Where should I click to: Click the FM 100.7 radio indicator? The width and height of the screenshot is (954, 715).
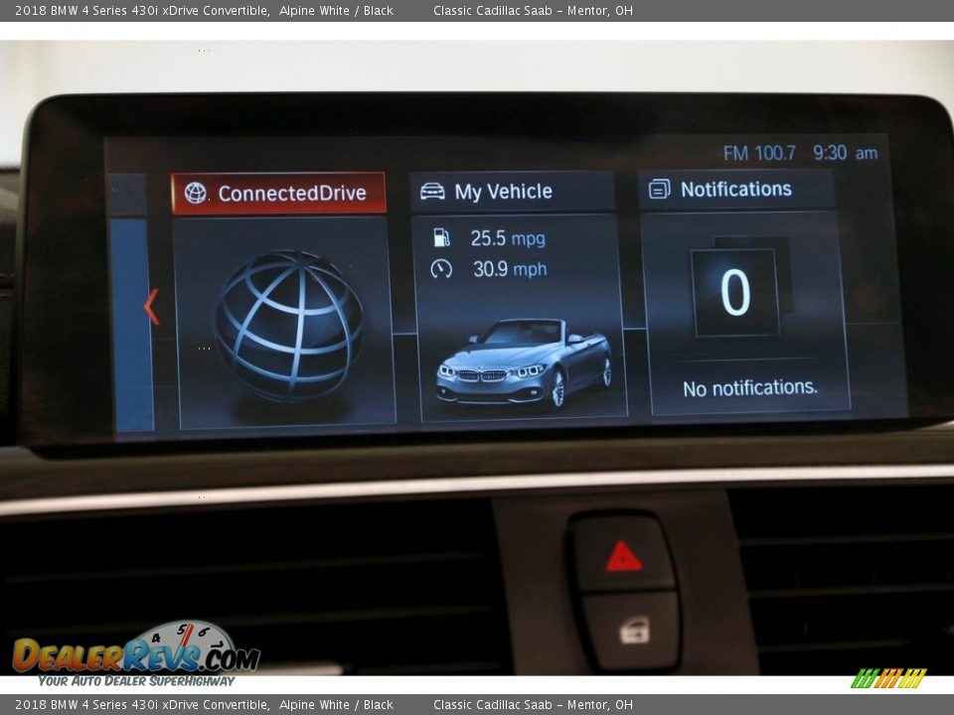coord(759,153)
